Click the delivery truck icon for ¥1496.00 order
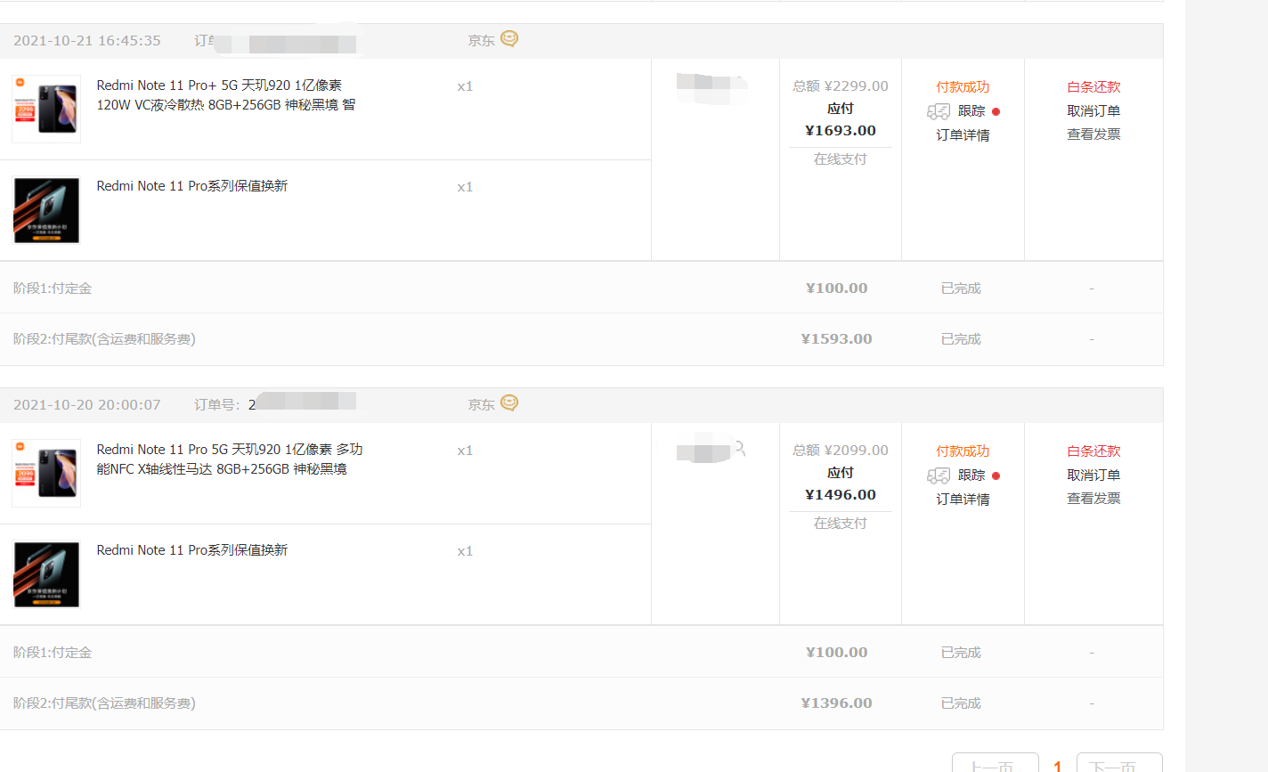Screen dimensions: 1268x772 click(939, 475)
